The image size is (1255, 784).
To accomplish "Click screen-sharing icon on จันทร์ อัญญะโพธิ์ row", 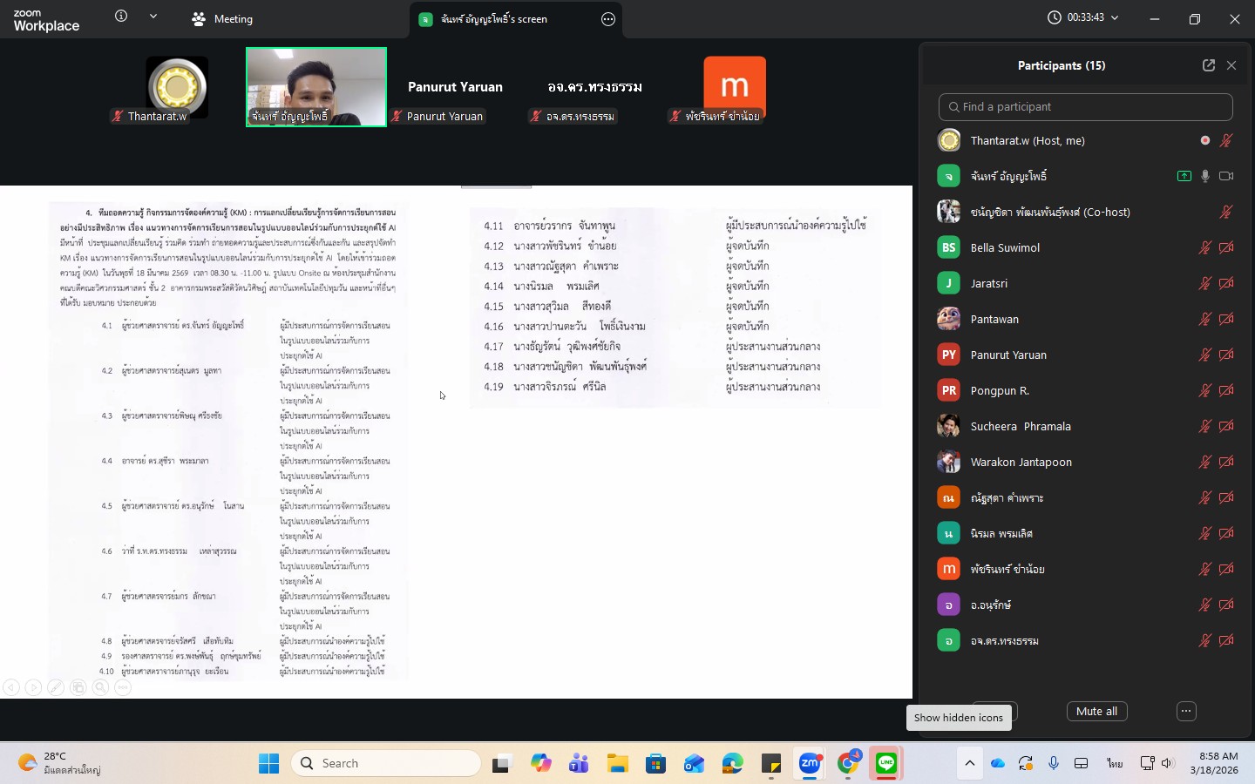I will [1184, 176].
